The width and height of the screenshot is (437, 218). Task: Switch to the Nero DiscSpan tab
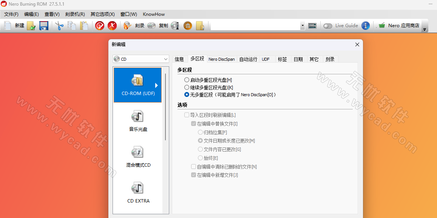tap(222, 59)
